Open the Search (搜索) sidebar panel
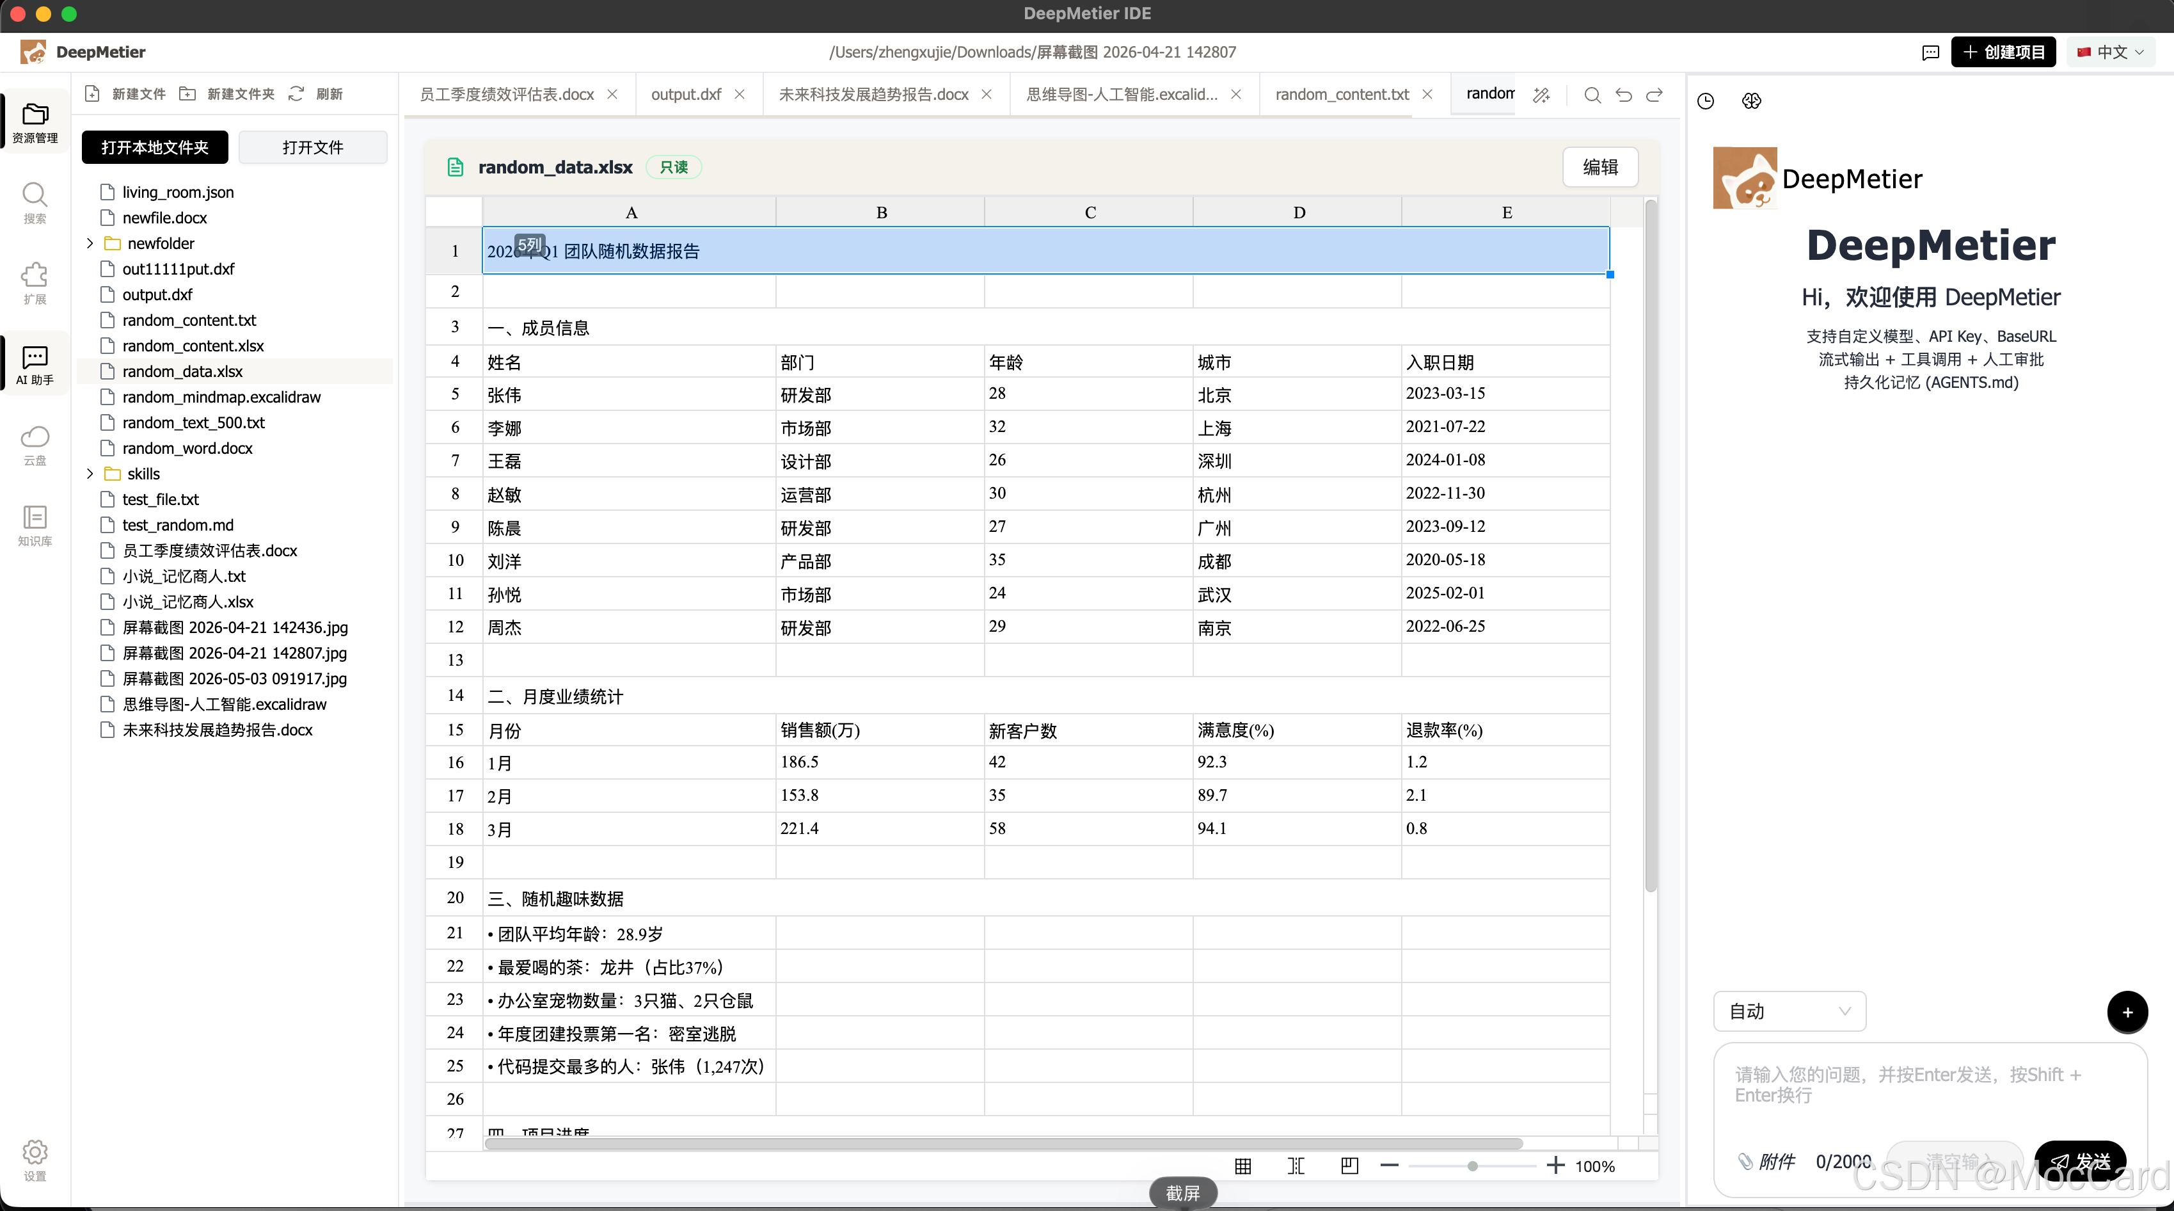The width and height of the screenshot is (2174, 1211). tap(35, 204)
